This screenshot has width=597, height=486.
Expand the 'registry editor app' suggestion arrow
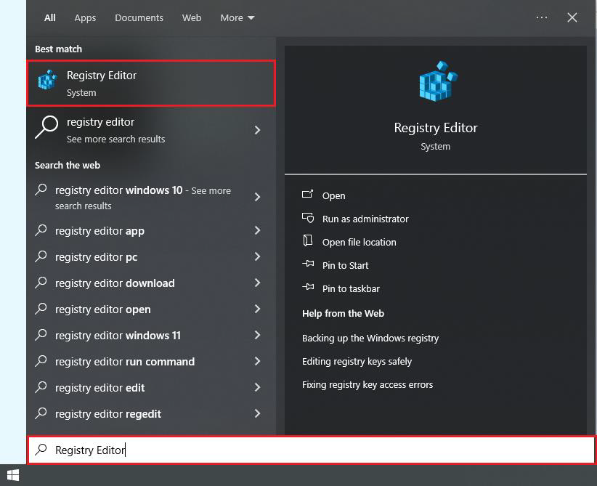257,231
